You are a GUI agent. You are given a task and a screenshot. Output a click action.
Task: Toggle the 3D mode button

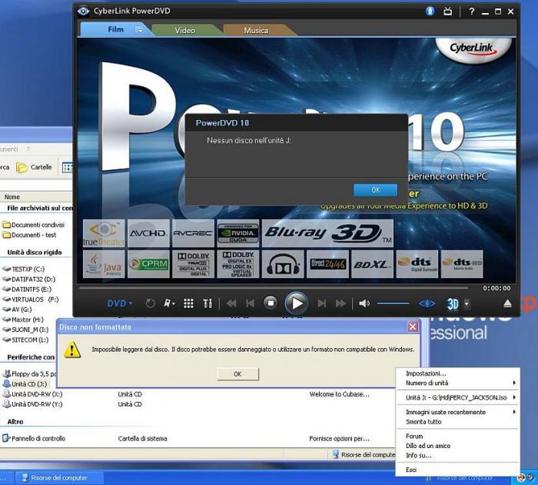(453, 304)
